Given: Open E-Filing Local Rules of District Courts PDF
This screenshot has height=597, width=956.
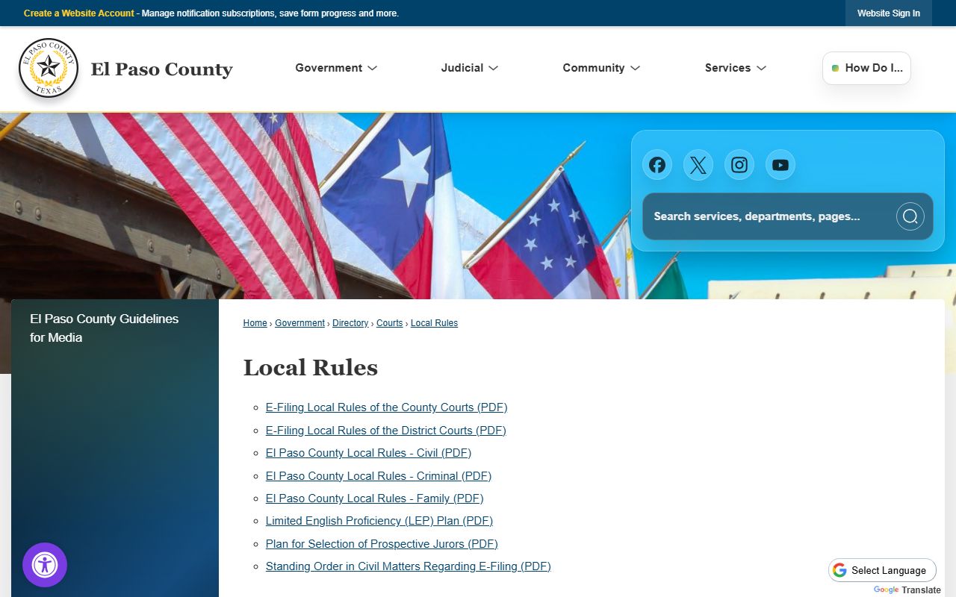Looking at the screenshot, I should coord(385,431).
